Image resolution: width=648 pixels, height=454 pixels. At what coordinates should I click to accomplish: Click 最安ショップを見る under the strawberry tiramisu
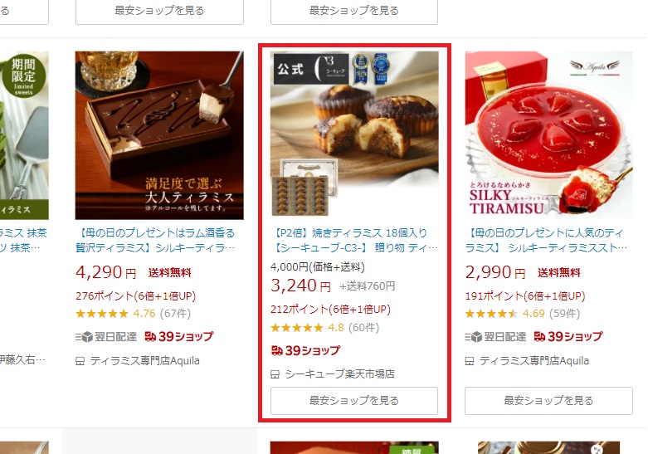click(x=548, y=401)
